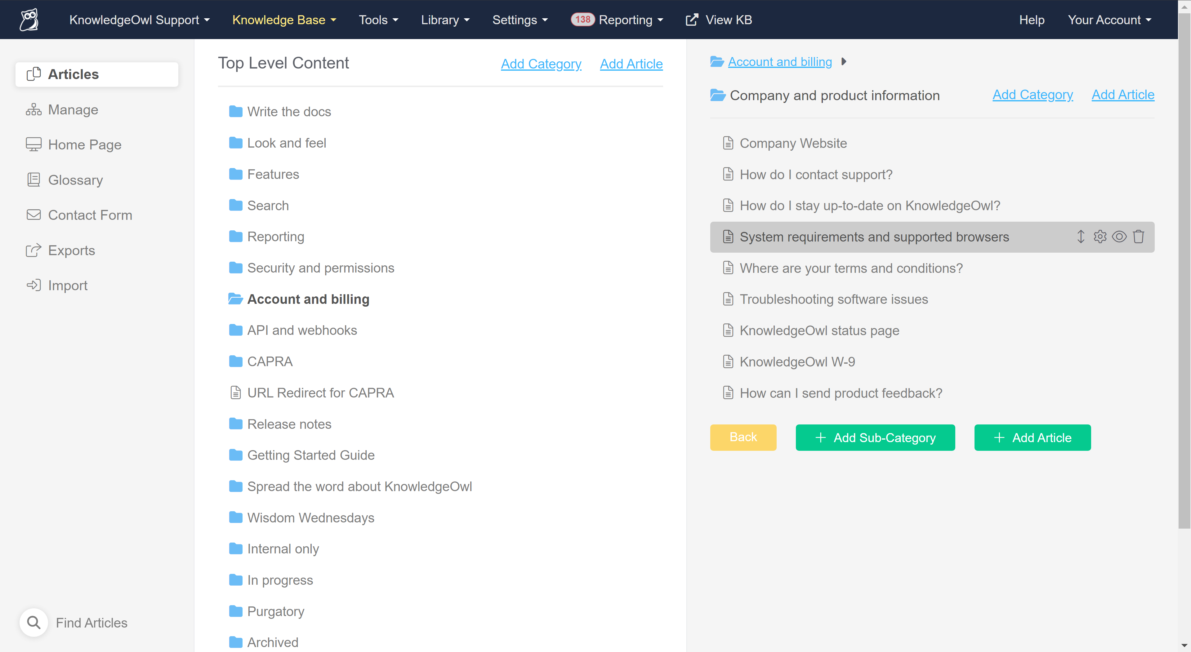Viewport: 1191px width, 652px height.
Task: Click Add Category link in Company and product information
Action: 1033,95
